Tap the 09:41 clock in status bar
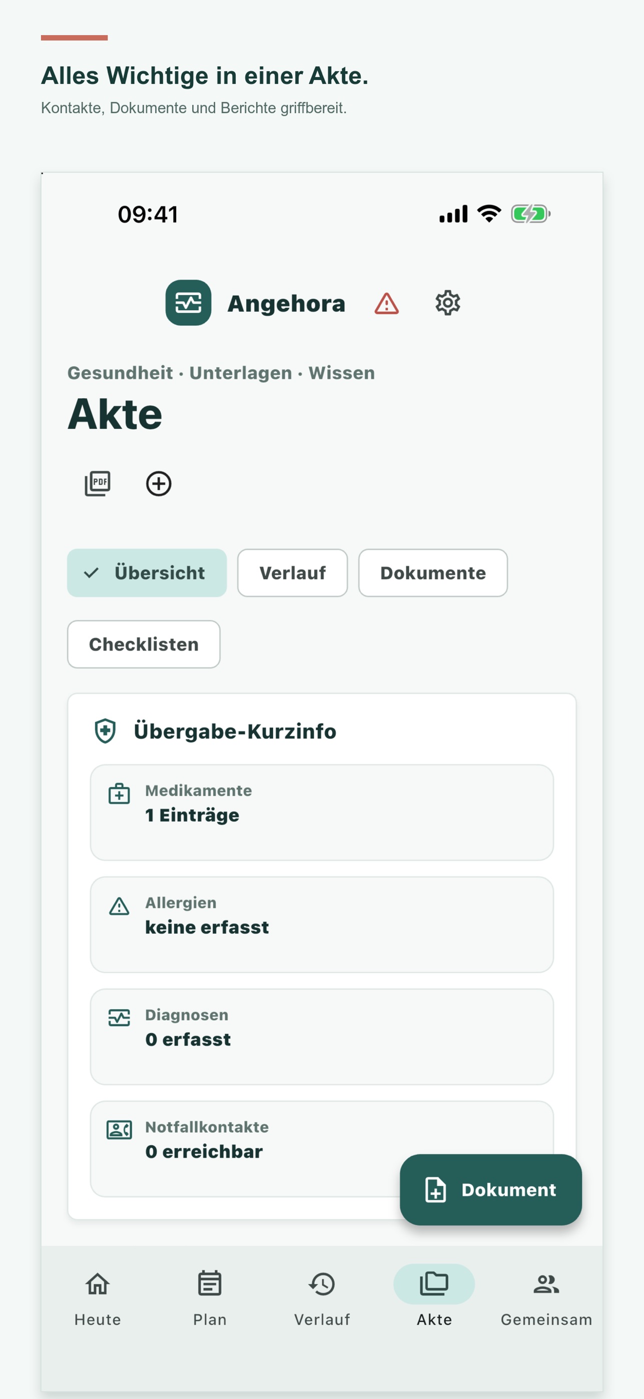 click(148, 215)
